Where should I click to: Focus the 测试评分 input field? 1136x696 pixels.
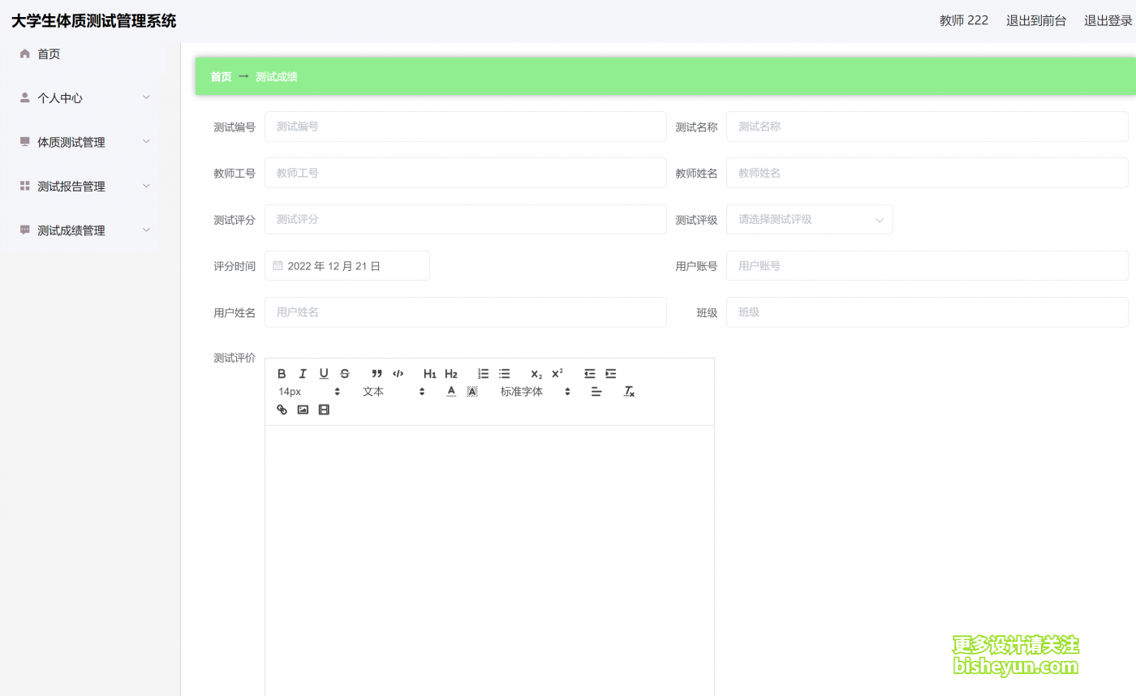pyautogui.click(x=466, y=219)
